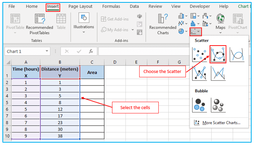Switch to the Insert tab
Screen dimensions: 254x145
tap(53, 7)
